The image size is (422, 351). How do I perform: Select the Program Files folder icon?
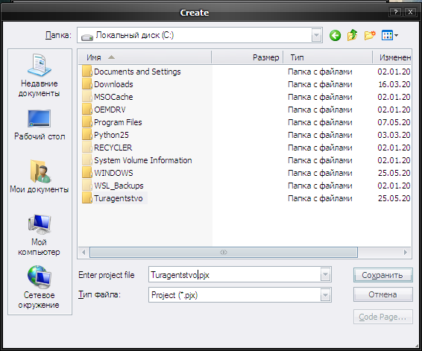coord(87,122)
